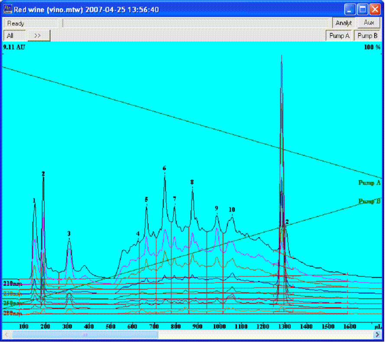Click the Aux button
385x342 pixels.
[x=369, y=23]
